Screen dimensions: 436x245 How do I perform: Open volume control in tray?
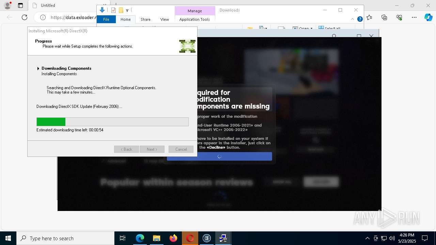[x=392, y=238]
